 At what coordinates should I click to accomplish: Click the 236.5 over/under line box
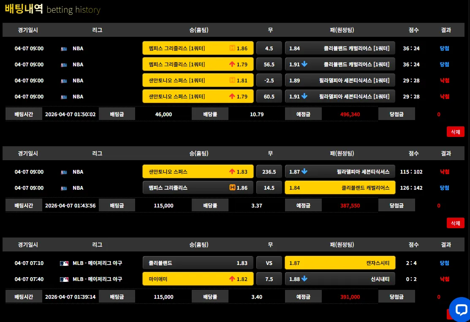click(269, 172)
